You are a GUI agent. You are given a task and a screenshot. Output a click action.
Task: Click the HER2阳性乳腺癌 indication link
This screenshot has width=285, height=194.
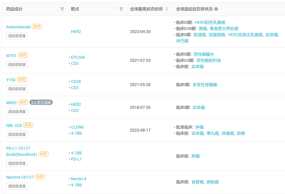point(210,22)
